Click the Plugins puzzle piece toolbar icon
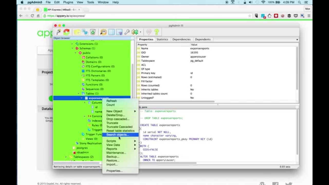329x185 pixels. 135,32
